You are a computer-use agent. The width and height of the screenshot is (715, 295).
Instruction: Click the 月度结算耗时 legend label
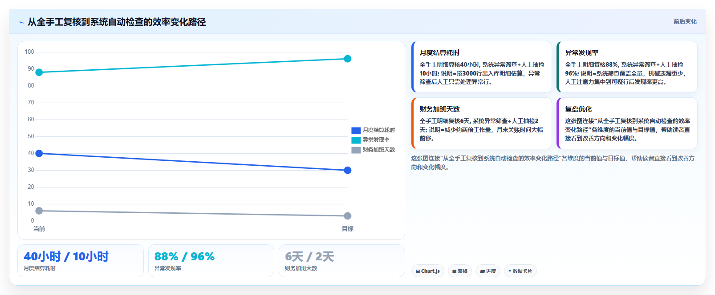tap(379, 130)
